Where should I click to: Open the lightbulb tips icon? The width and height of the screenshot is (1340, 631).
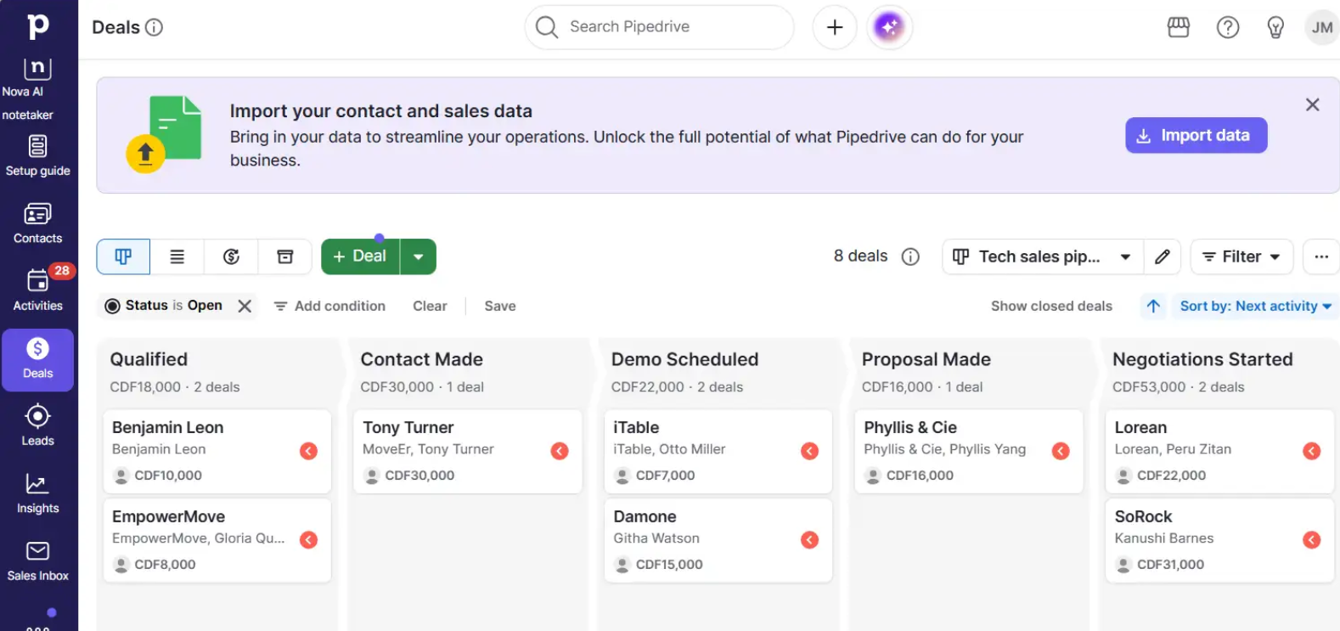1275,27
